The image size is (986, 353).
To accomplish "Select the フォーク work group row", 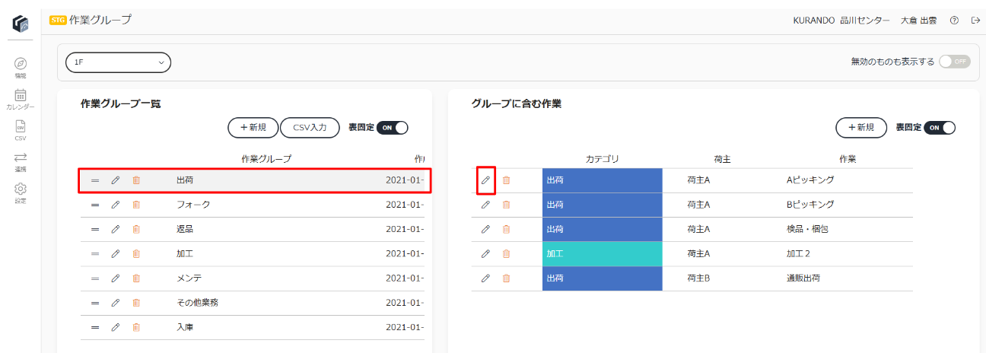I will pos(252,205).
